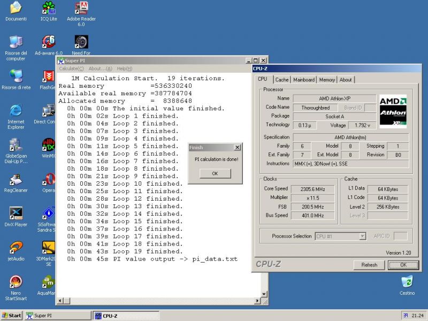Image resolution: width=428 pixels, height=321 pixels.
Task: Click the Core Speed 2305.6 MHz value
Action: coord(313,189)
